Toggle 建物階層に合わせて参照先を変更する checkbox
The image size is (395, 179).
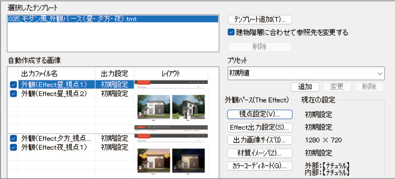click(231, 32)
